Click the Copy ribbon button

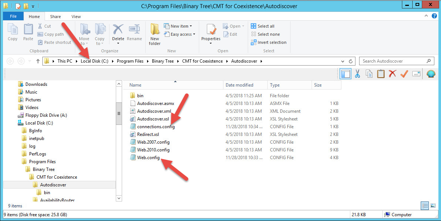13,32
